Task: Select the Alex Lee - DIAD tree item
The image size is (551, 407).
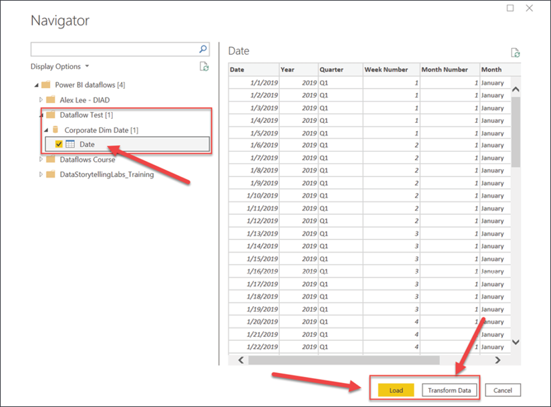Action: point(85,100)
